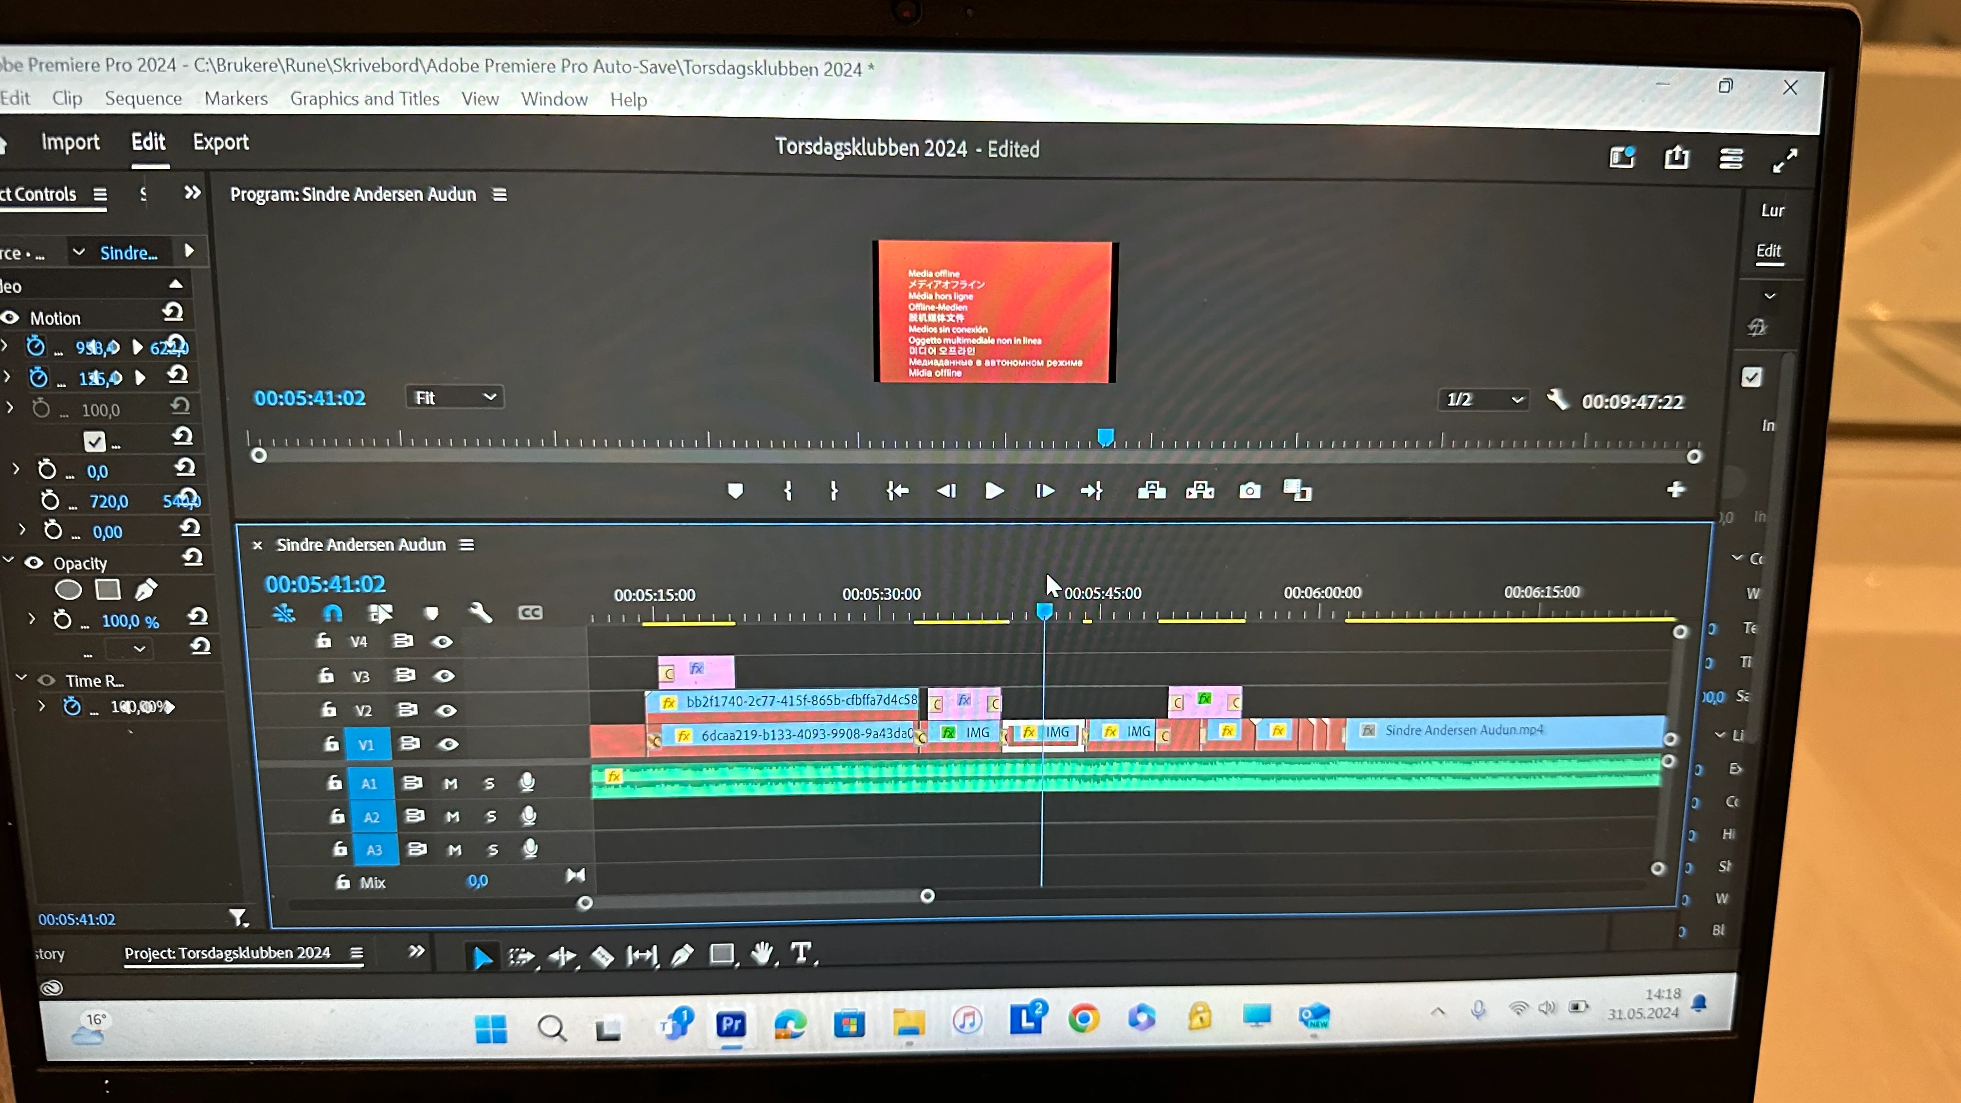Open the 1/2 playback resolution dropdown

coord(1484,400)
